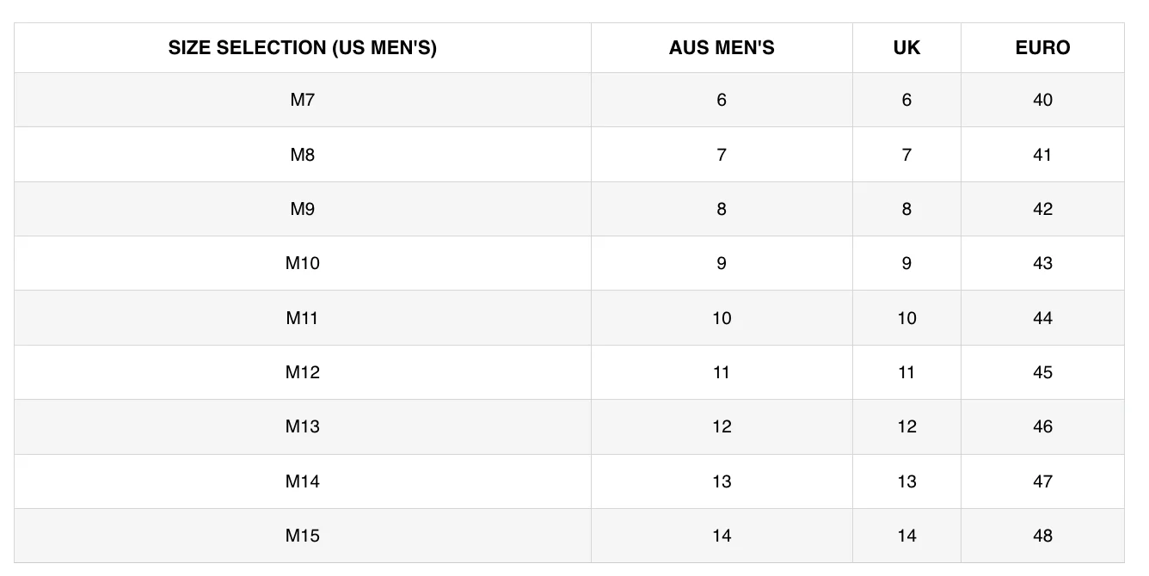Pick the M14 size cell
Screen dimensions: 1149x576
302,481
